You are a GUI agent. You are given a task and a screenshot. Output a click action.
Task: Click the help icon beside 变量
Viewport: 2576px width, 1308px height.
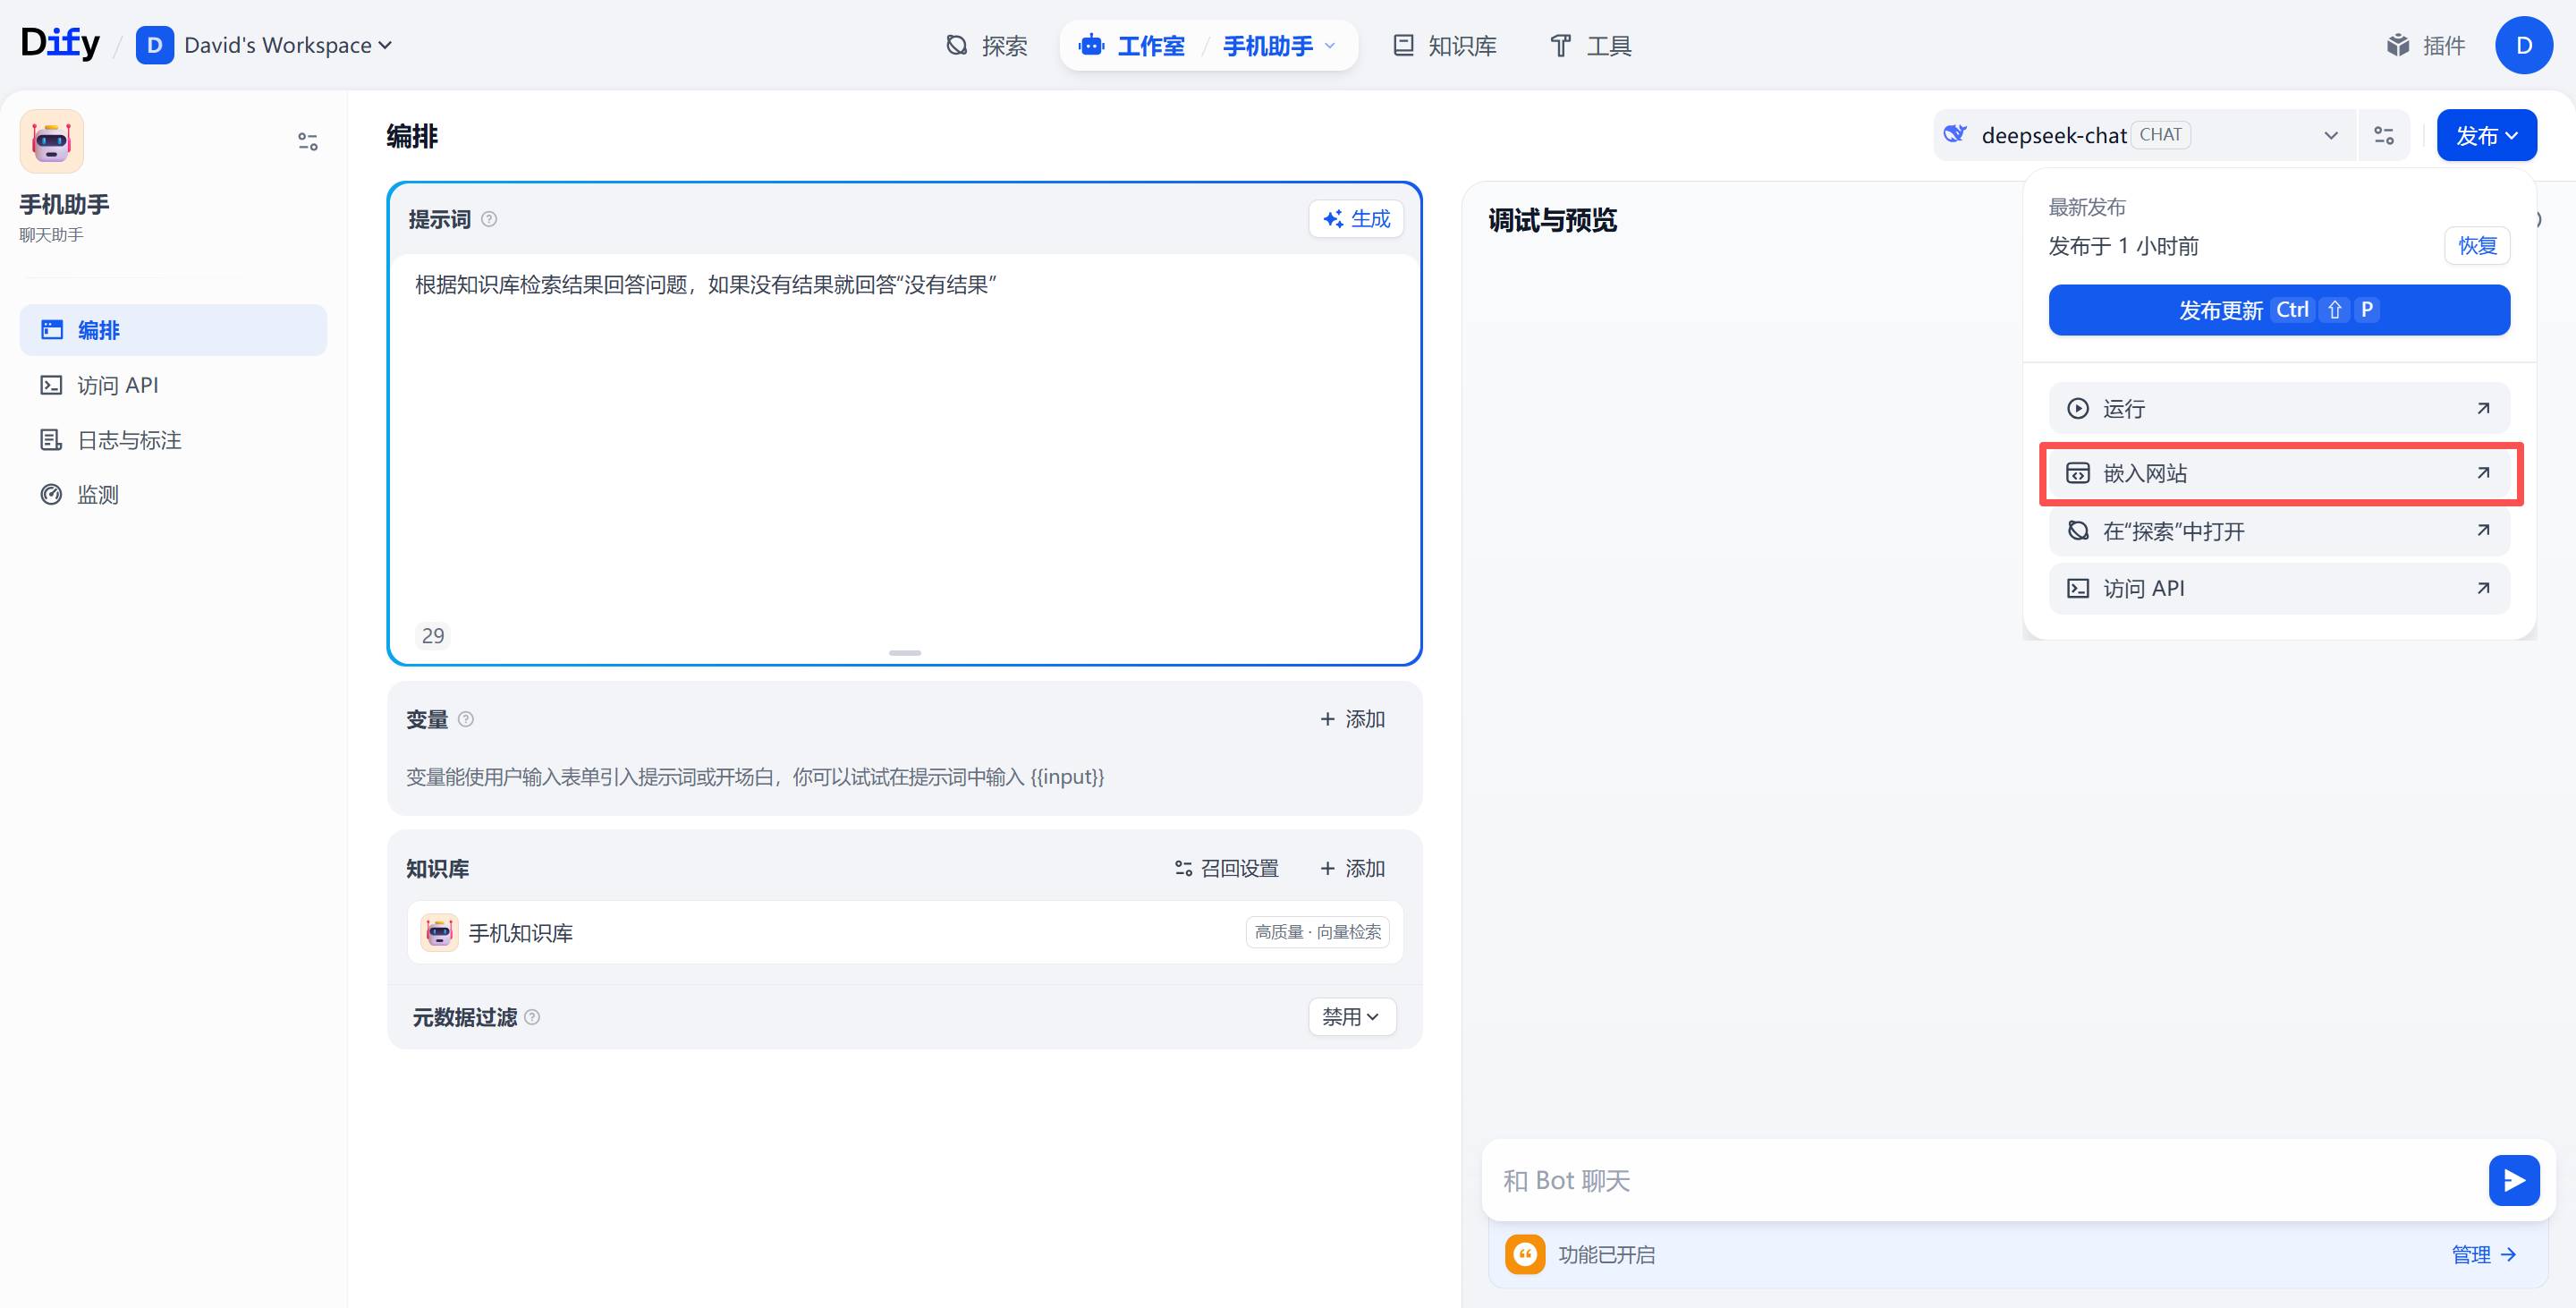466,719
